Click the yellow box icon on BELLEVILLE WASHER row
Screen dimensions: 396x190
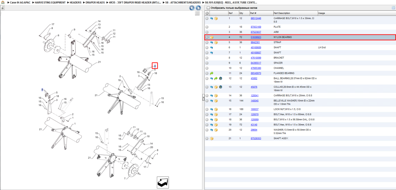(x=216, y=101)
